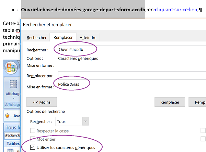
Task: Click the Rechercher text field containing Ouvrir*.accdb
Action: coord(132,50)
